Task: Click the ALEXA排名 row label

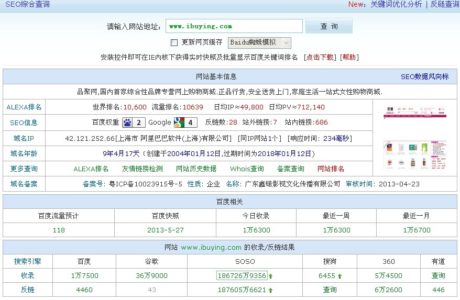Action: tap(24, 107)
